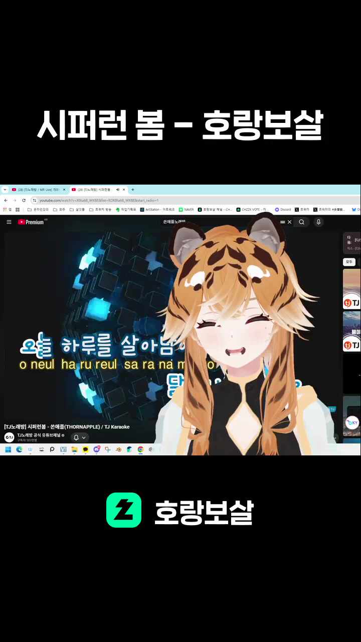Open Google Chrome from the taskbar
The height and width of the screenshot is (642, 361).
(x=140, y=449)
